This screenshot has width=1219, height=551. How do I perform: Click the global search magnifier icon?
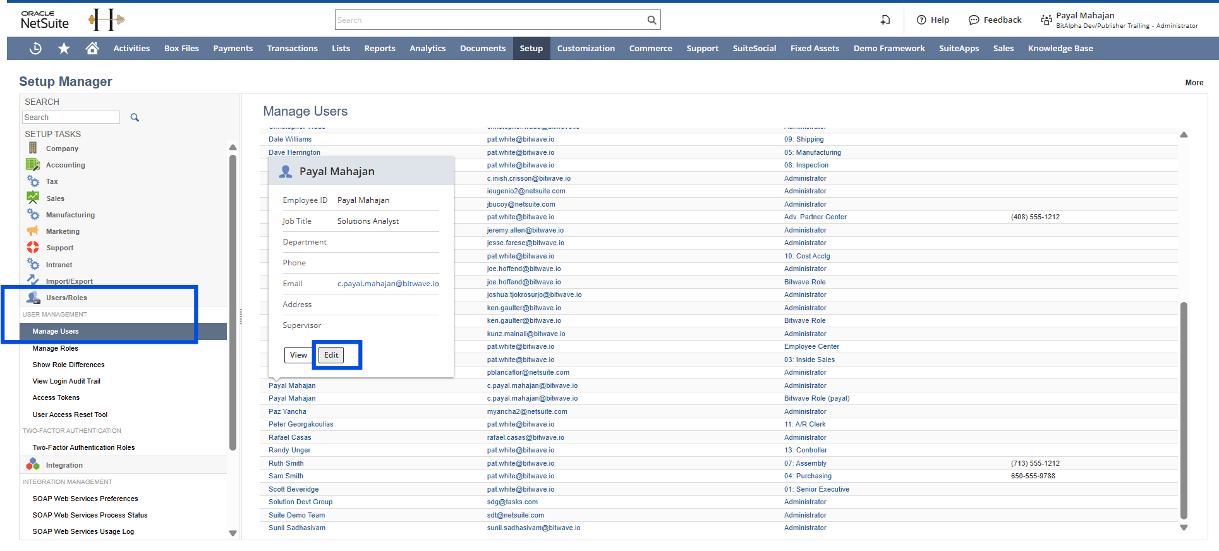click(652, 20)
